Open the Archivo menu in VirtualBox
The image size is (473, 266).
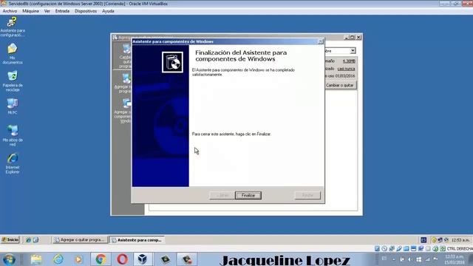[x=10, y=11]
